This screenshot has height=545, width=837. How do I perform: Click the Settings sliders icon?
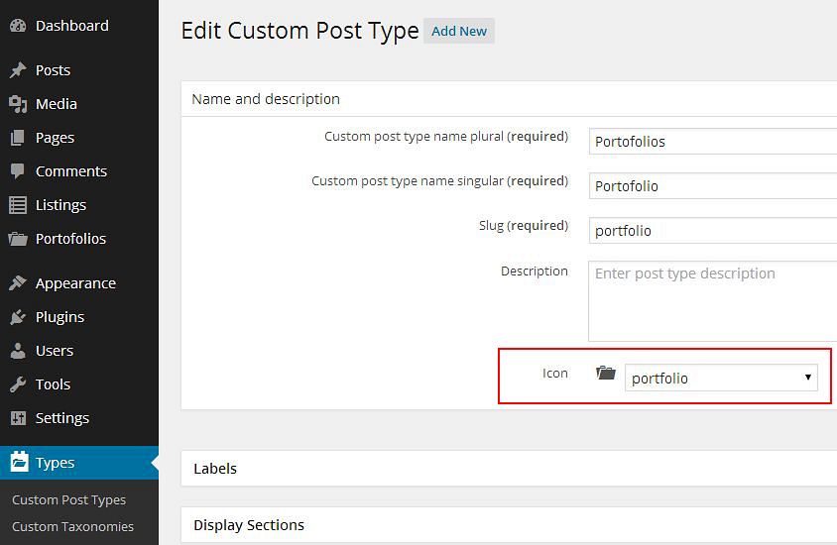tap(18, 418)
